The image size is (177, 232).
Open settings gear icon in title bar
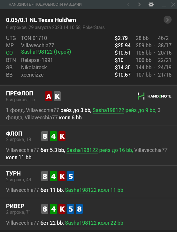pyautogui.click(x=151, y=4)
